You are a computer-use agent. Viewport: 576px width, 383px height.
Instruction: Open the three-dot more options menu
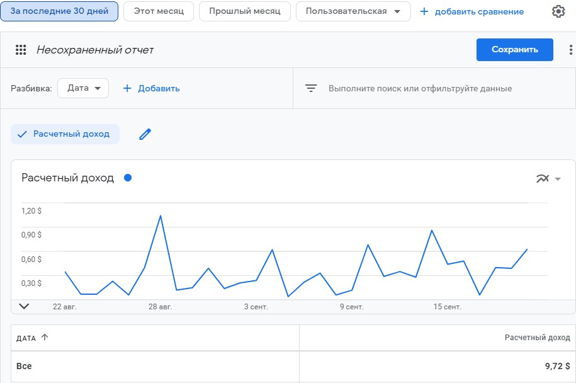570,50
